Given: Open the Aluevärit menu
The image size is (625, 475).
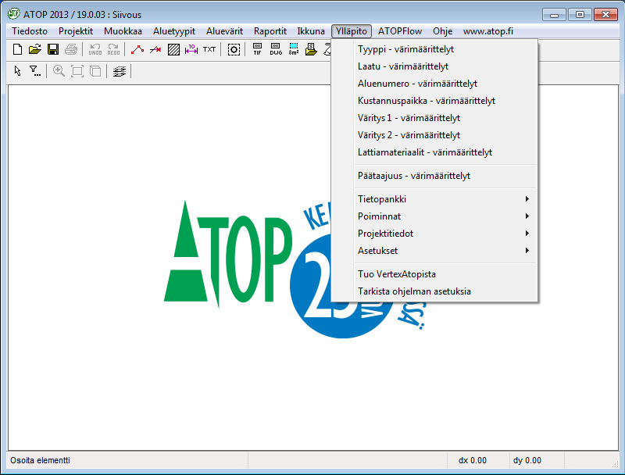Looking at the screenshot, I should [224, 31].
